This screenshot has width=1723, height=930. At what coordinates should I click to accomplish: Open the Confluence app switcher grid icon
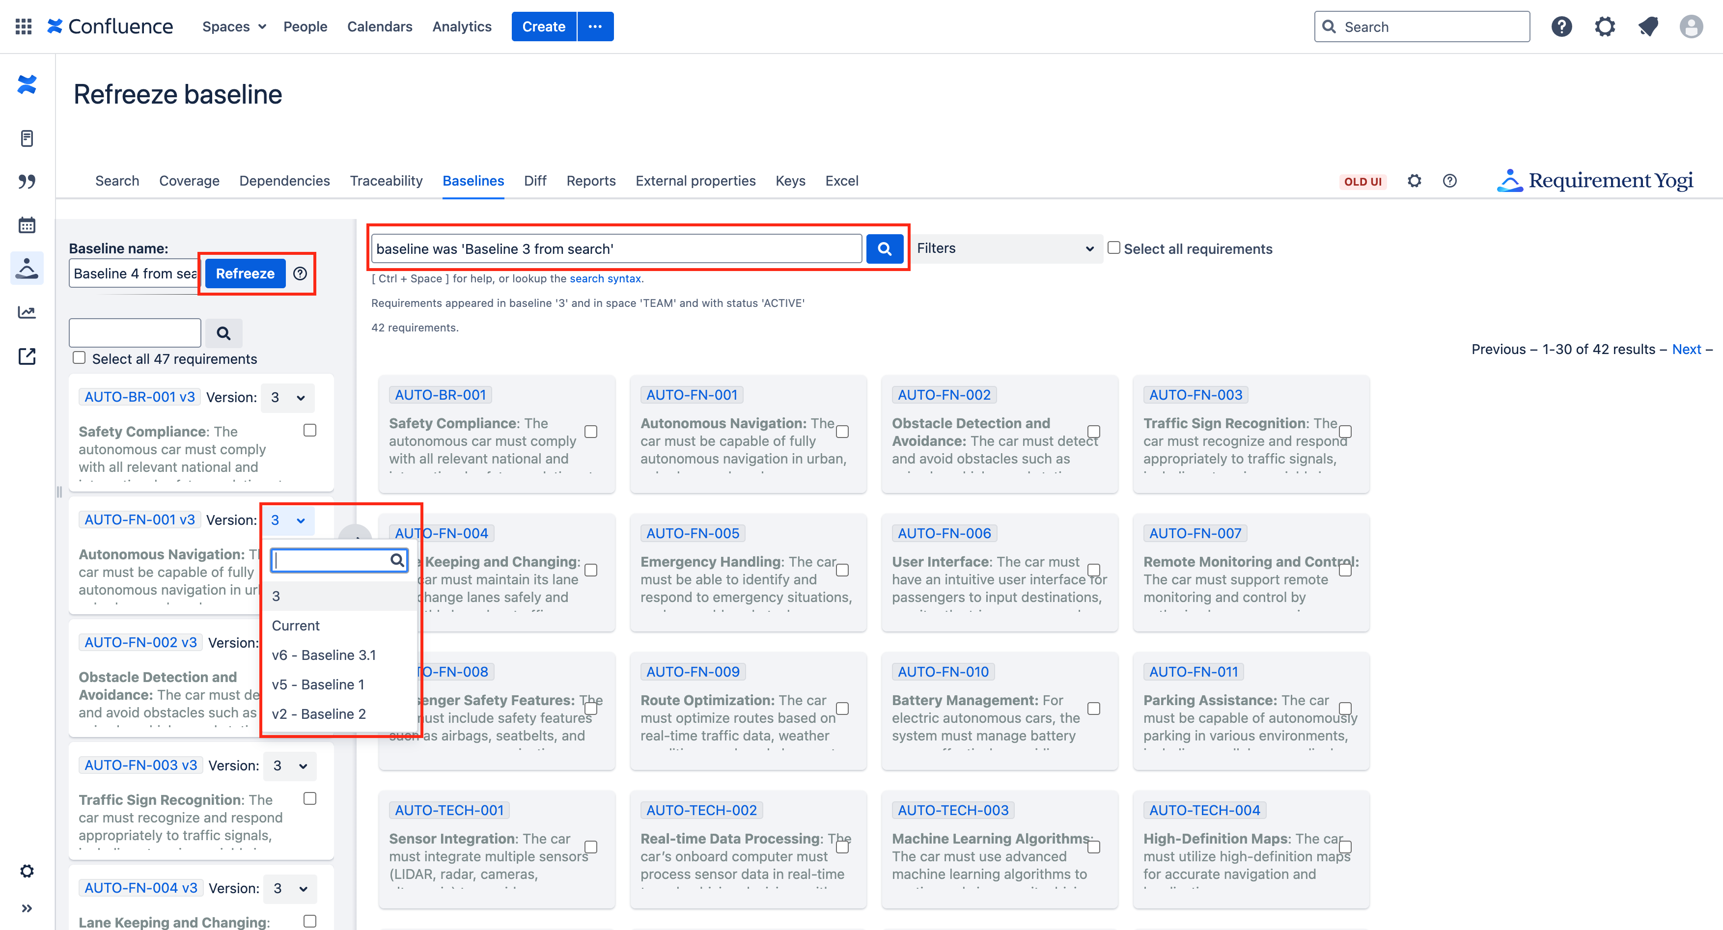click(x=24, y=26)
